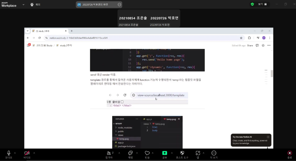
Task: Click the Hello home page code line
Action: 163,60
